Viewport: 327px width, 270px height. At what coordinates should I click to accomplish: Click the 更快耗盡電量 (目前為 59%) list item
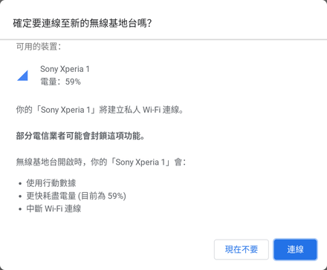[77, 196]
